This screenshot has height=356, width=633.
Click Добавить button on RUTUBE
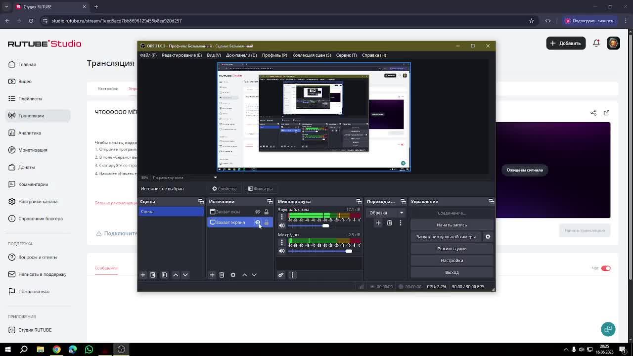click(x=566, y=44)
